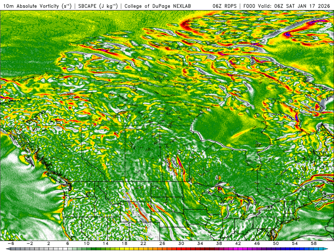Click the "38" color scale label
The image size is (334, 251).
pyautogui.click(x=219, y=243)
